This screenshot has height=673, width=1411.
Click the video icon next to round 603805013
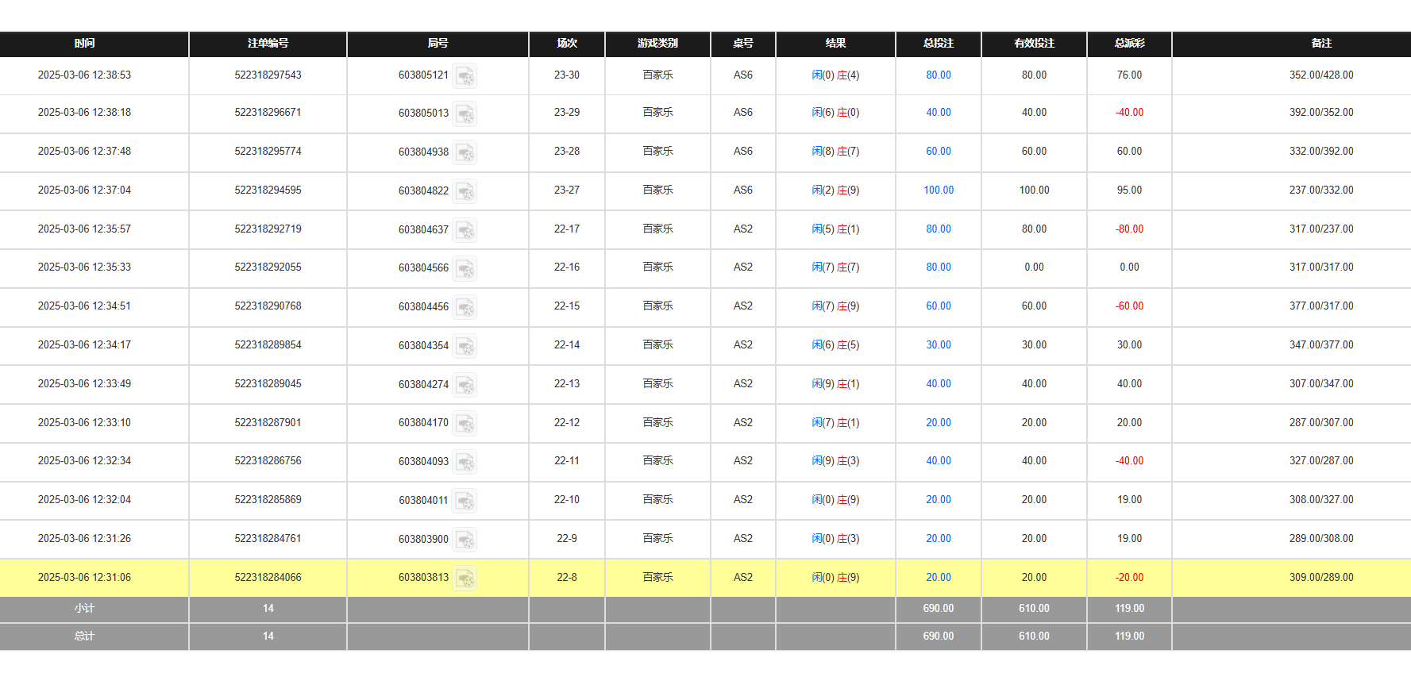click(x=465, y=114)
